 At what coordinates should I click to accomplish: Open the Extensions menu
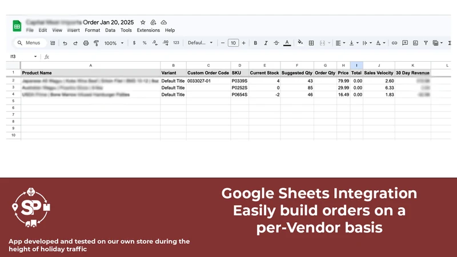[x=149, y=30]
